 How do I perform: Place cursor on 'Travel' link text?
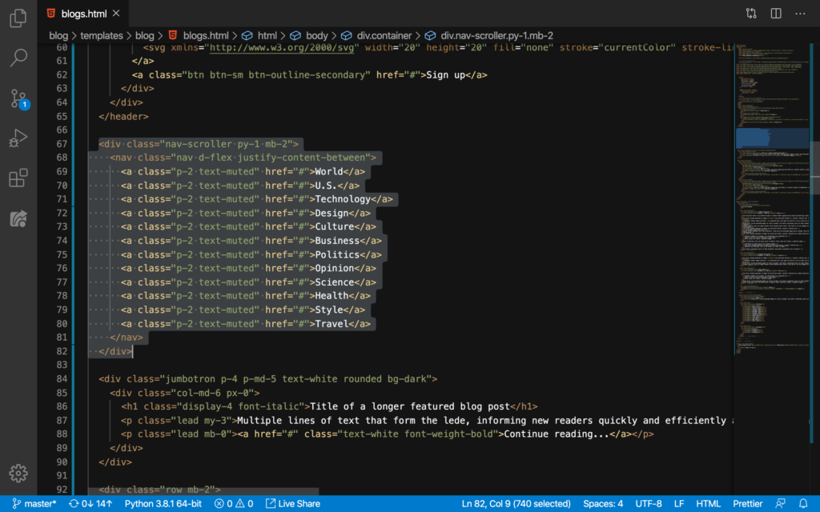pyautogui.click(x=332, y=324)
